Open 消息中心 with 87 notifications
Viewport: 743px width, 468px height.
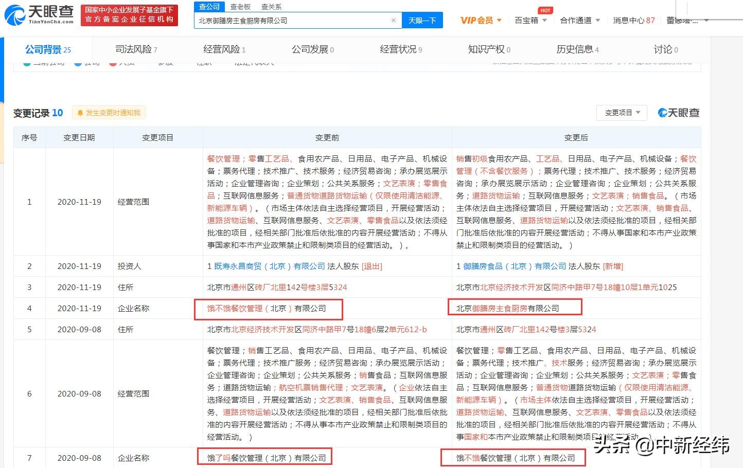633,20
